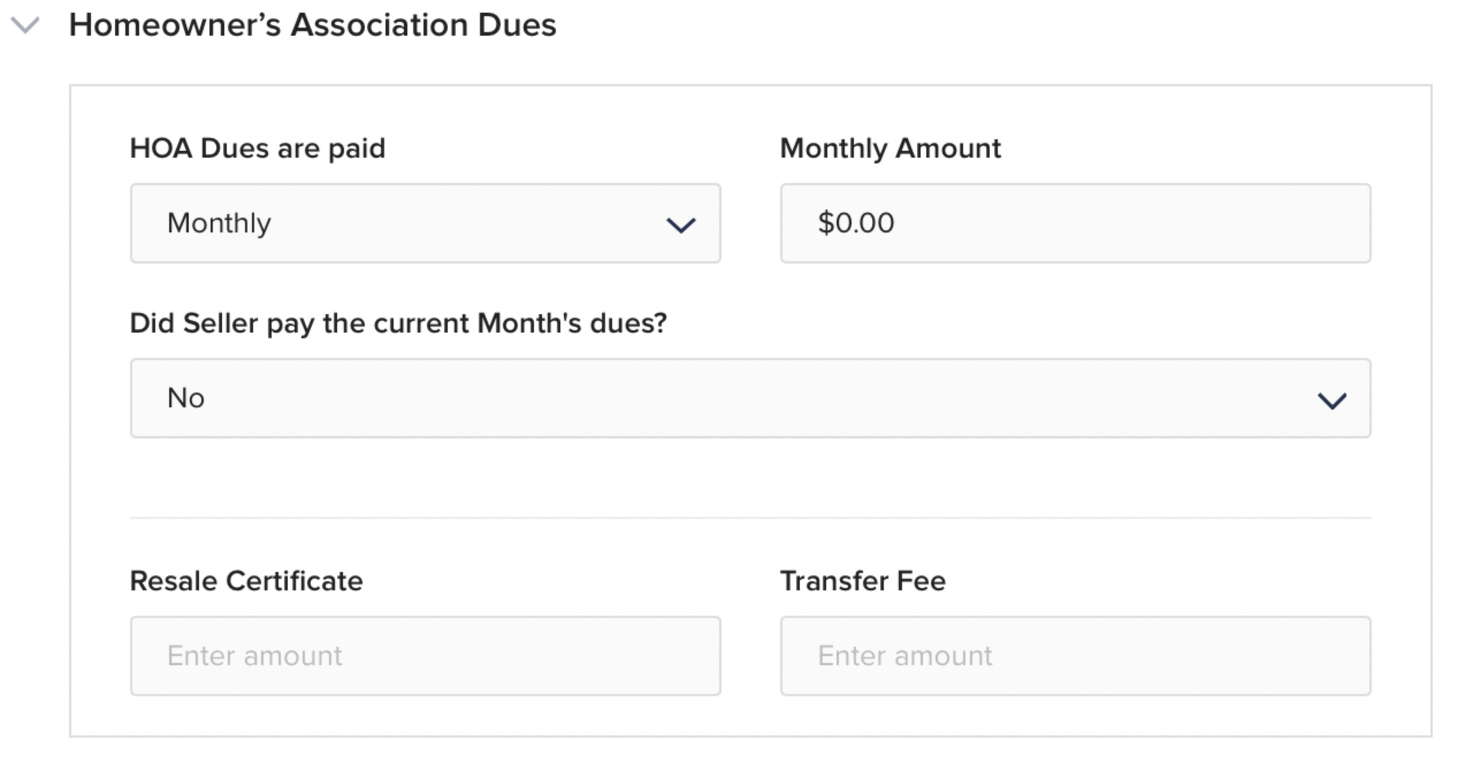The width and height of the screenshot is (1458, 763).
Task: Open the HOA Dues are paid dropdown
Action: click(425, 223)
